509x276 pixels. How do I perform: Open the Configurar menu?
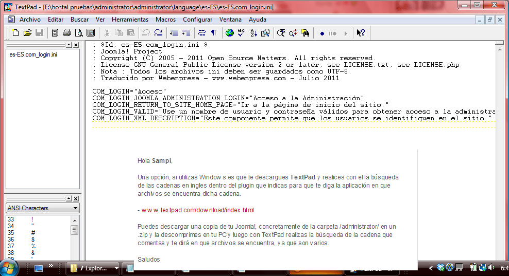point(197,20)
